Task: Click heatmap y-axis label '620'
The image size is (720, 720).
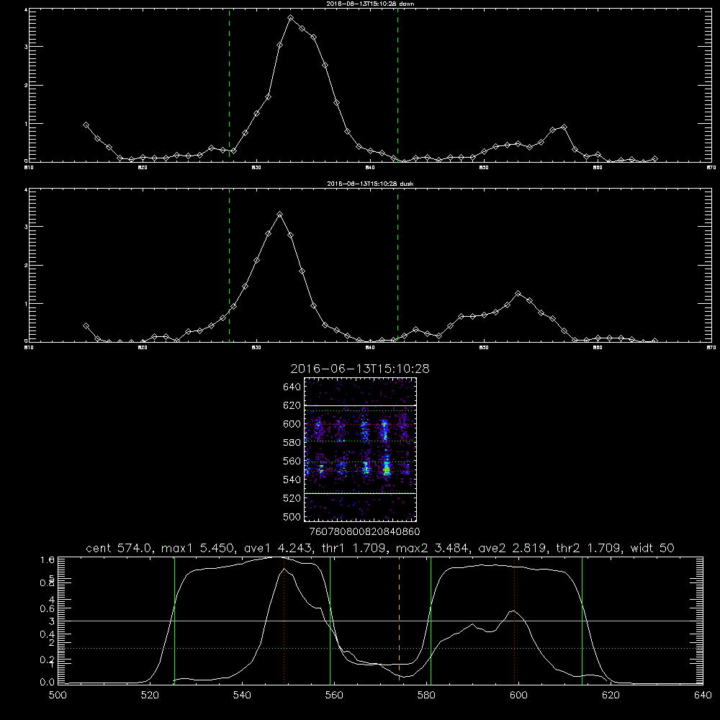Action: pos(292,405)
